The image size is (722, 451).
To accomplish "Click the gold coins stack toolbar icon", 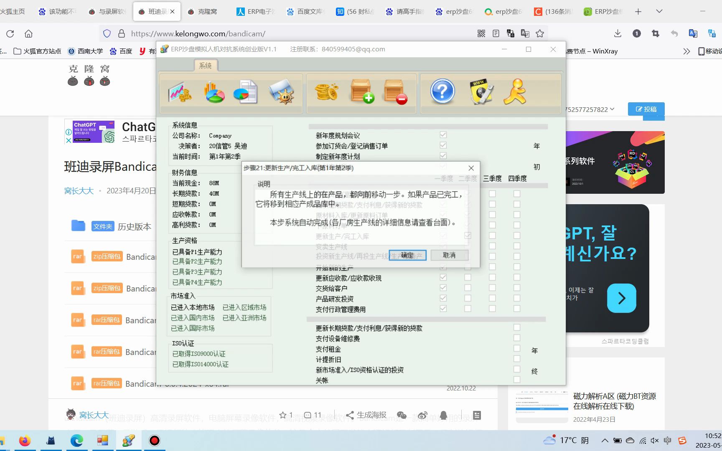I will pos(326,92).
